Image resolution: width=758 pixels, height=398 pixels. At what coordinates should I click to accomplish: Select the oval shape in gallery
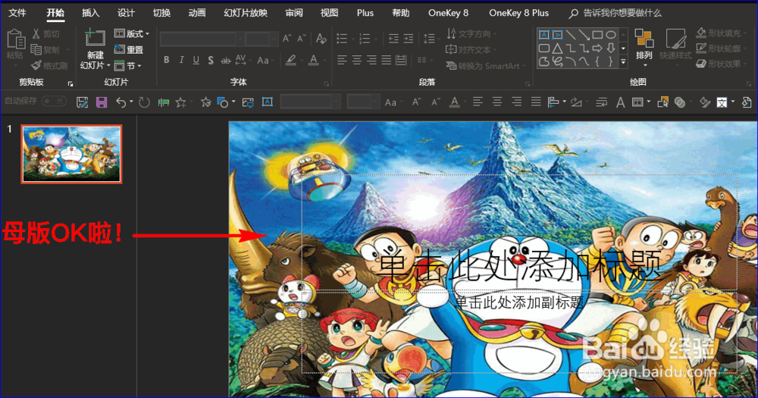(x=611, y=35)
